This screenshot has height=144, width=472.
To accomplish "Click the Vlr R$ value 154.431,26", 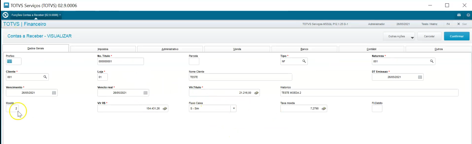I will (153, 108).
